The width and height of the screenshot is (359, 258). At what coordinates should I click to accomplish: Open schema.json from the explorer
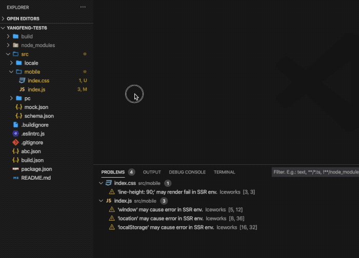39,116
